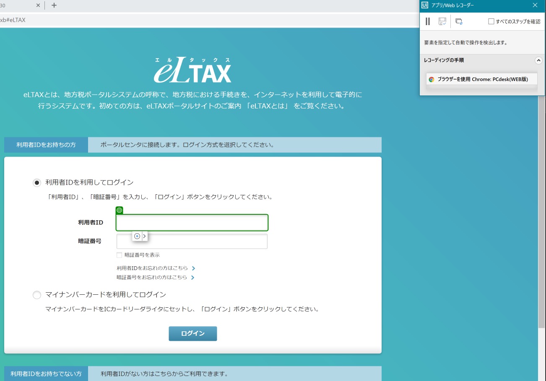Open a new browser tab with plus button
Viewport: 546px width, 381px height.
click(x=54, y=5)
